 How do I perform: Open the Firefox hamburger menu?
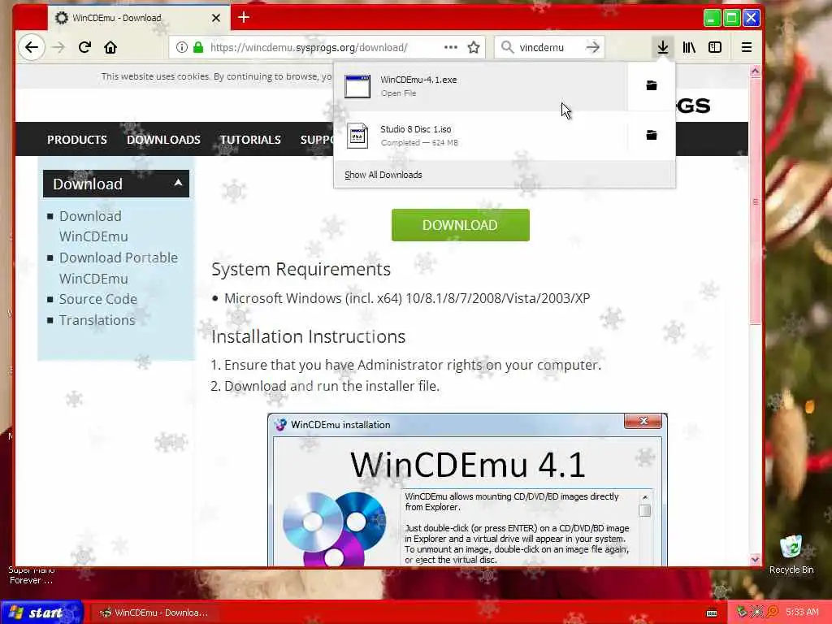tap(746, 47)
